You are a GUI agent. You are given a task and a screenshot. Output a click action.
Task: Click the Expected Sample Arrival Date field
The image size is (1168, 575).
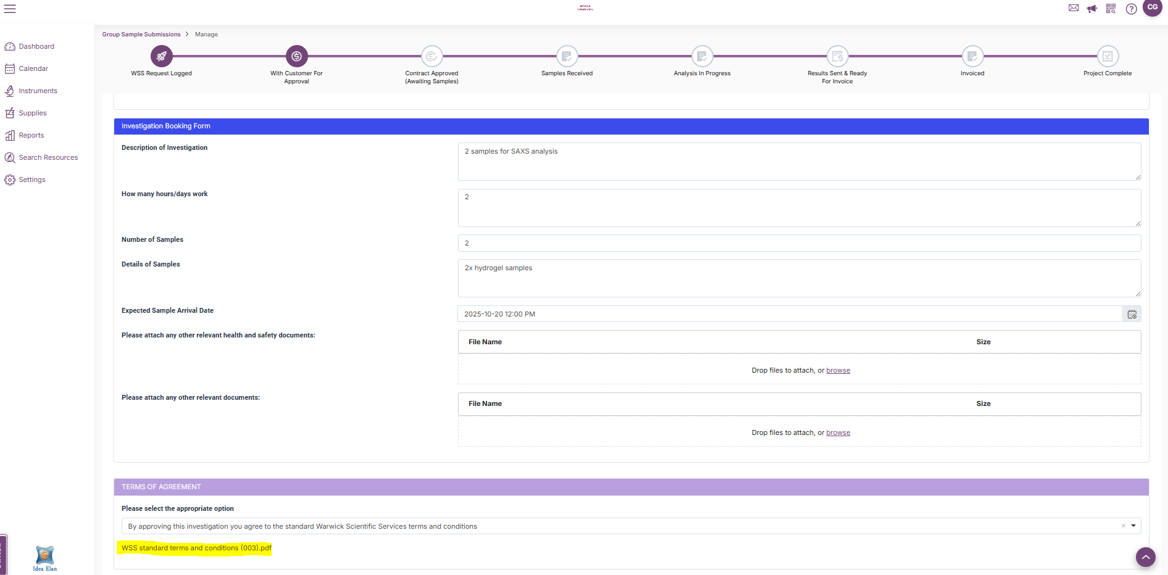790,314
